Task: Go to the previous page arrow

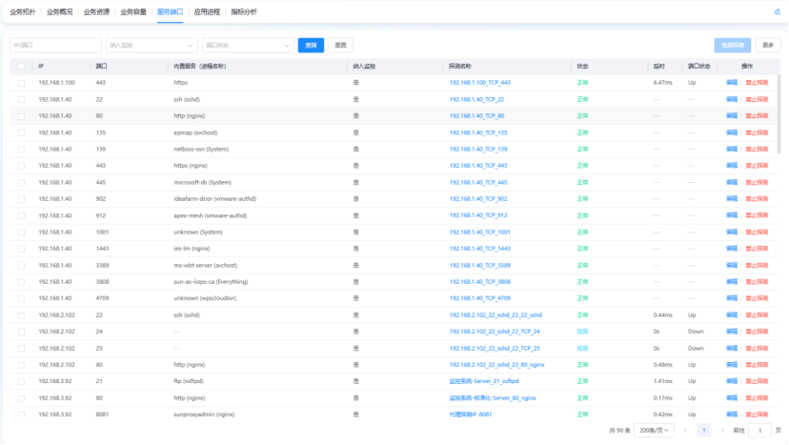Action: point(685,431)
